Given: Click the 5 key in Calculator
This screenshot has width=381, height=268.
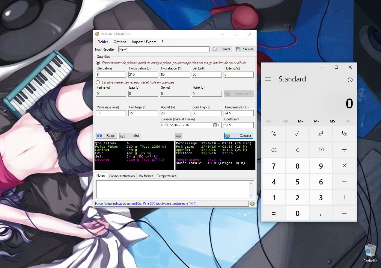Looking at the screenshot, I should point(297,181).
